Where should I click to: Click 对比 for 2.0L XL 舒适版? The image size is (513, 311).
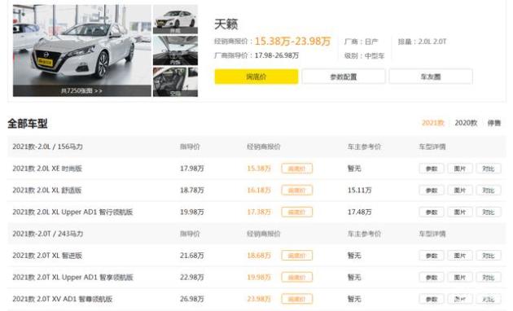489,190
